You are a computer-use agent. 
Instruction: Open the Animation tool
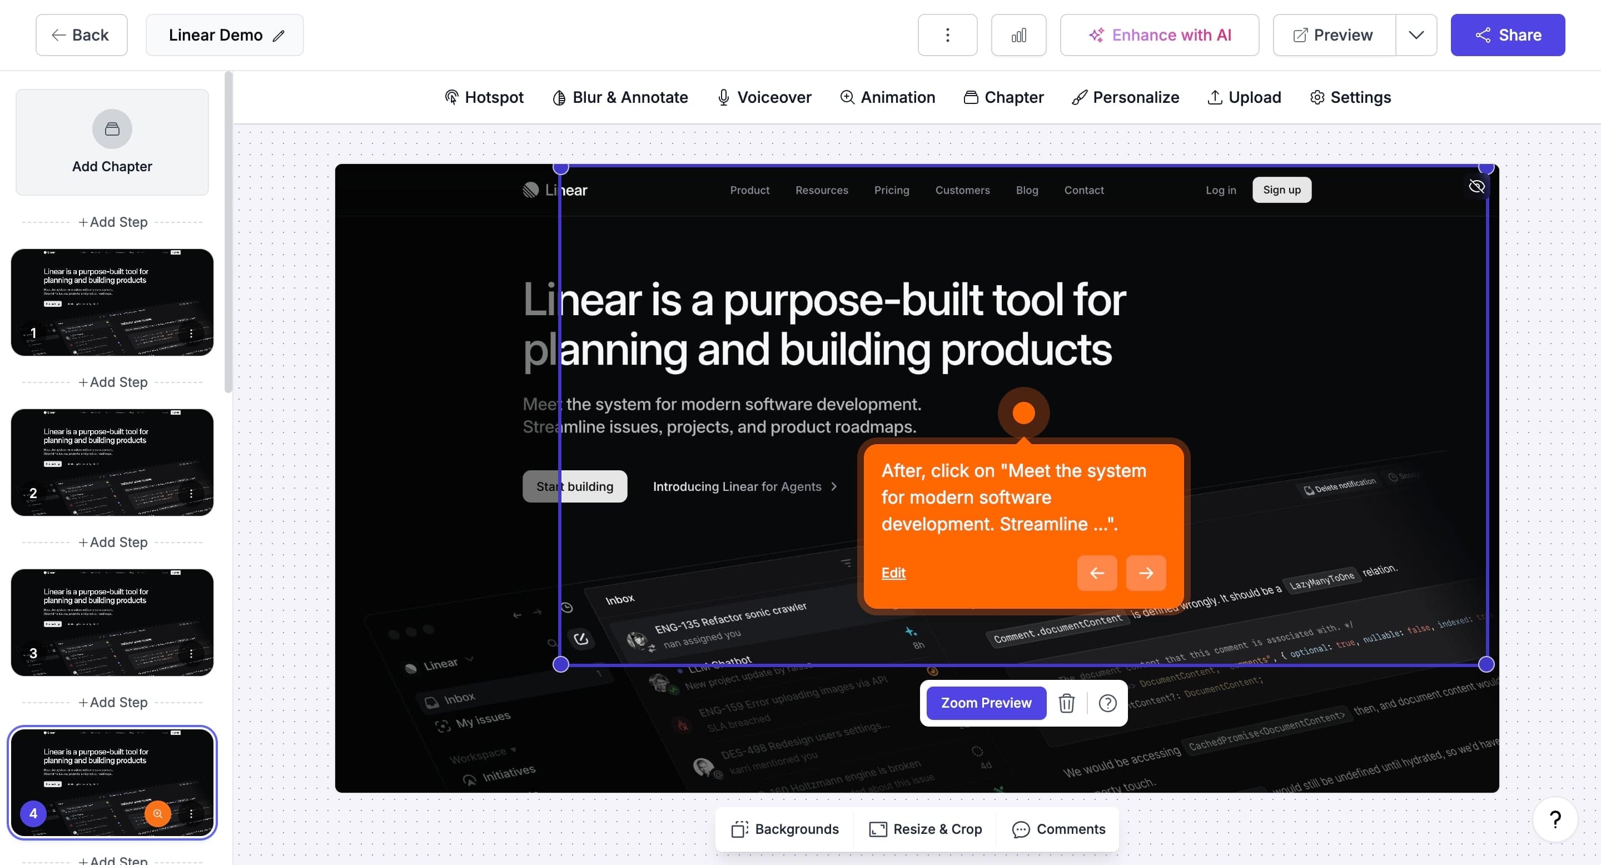pyautogui.click(x=887, y=97)
